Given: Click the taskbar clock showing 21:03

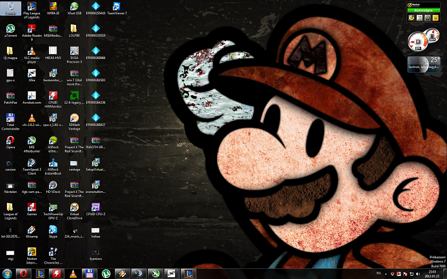Looking at the screenshot, I should pyautogui.click(x=432, y=274).
